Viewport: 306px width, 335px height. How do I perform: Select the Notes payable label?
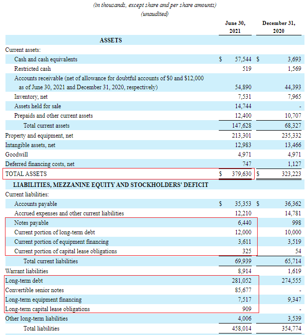pyautogui.click(x=31, y=223)
